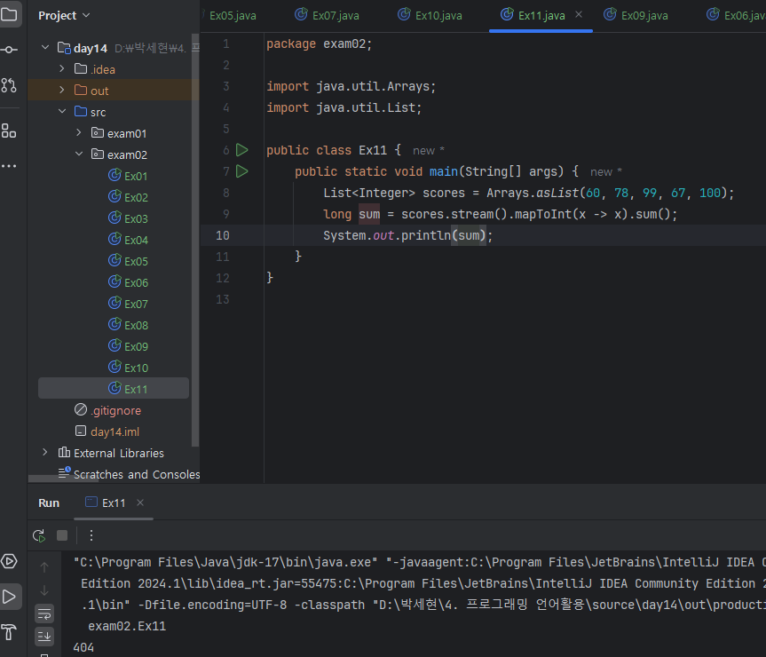Viewport: 766px width, 657px height.
Task: Switch to Ex07.java tab
Action: tap(328, 16)
